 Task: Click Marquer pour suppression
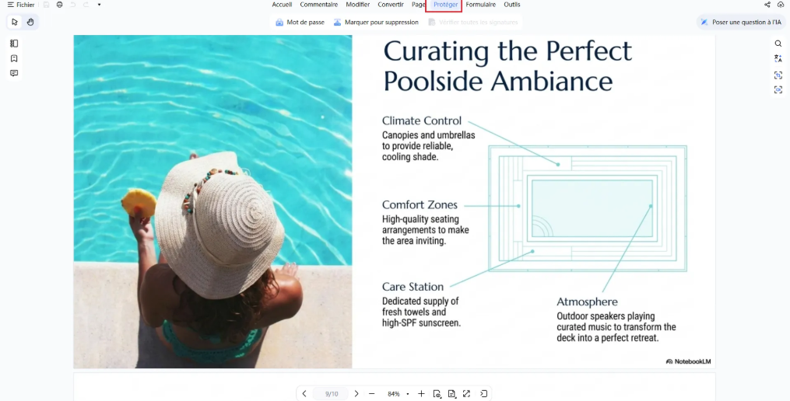pos(376,22)
